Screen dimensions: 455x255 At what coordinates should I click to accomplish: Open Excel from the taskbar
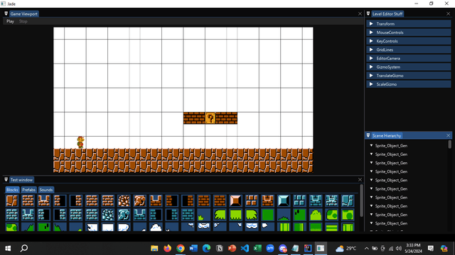[x=257, y=249]
